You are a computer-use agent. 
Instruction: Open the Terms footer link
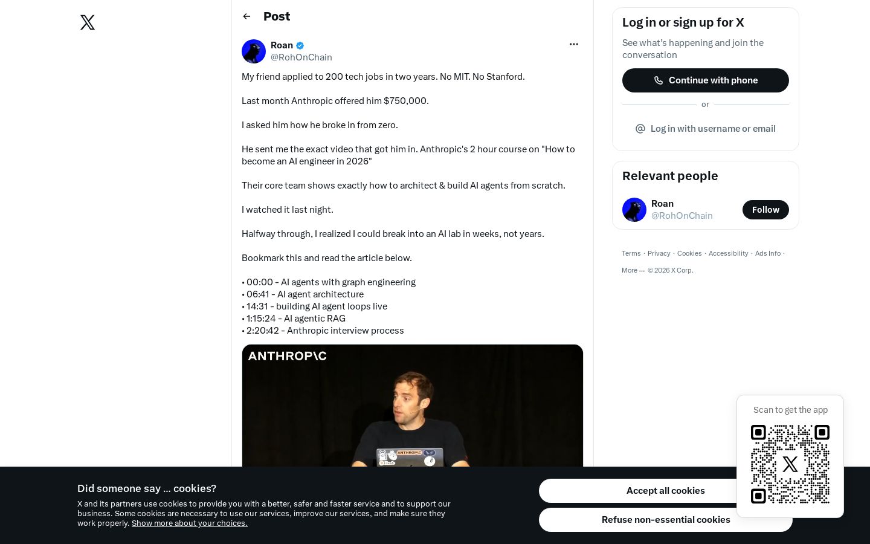click(x=631, y=253)
